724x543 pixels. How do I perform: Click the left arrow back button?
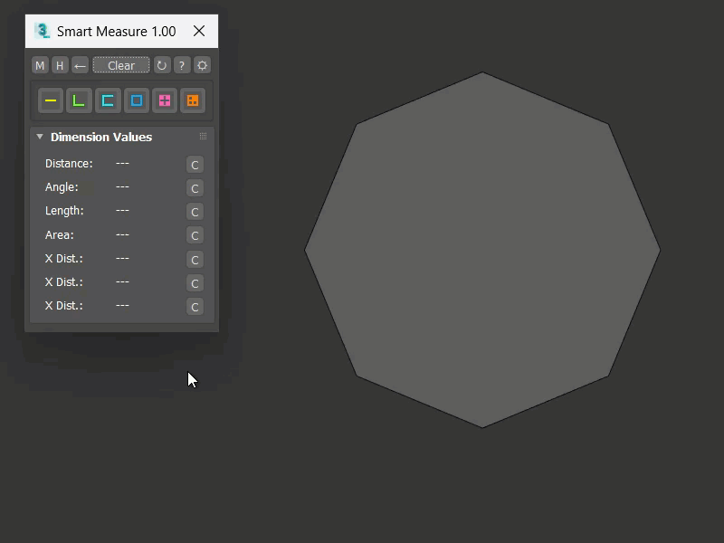click(x=80, y=65)
